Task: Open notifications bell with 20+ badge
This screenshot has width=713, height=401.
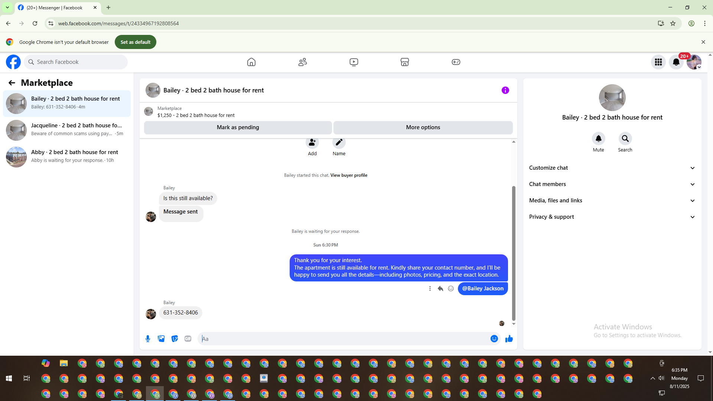Action: (676, 62)
